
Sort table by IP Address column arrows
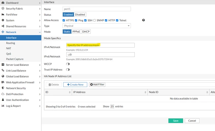click(x=145, y=92)
